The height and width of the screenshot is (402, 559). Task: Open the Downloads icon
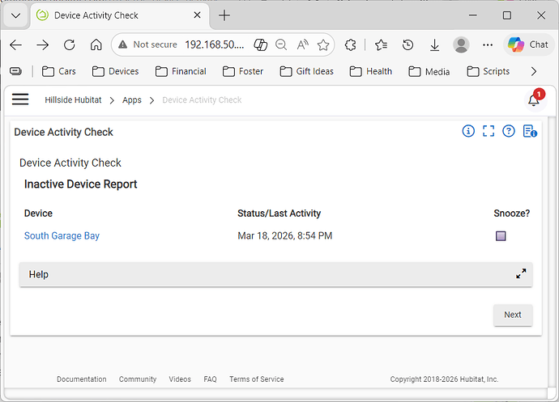click(434, 44)
